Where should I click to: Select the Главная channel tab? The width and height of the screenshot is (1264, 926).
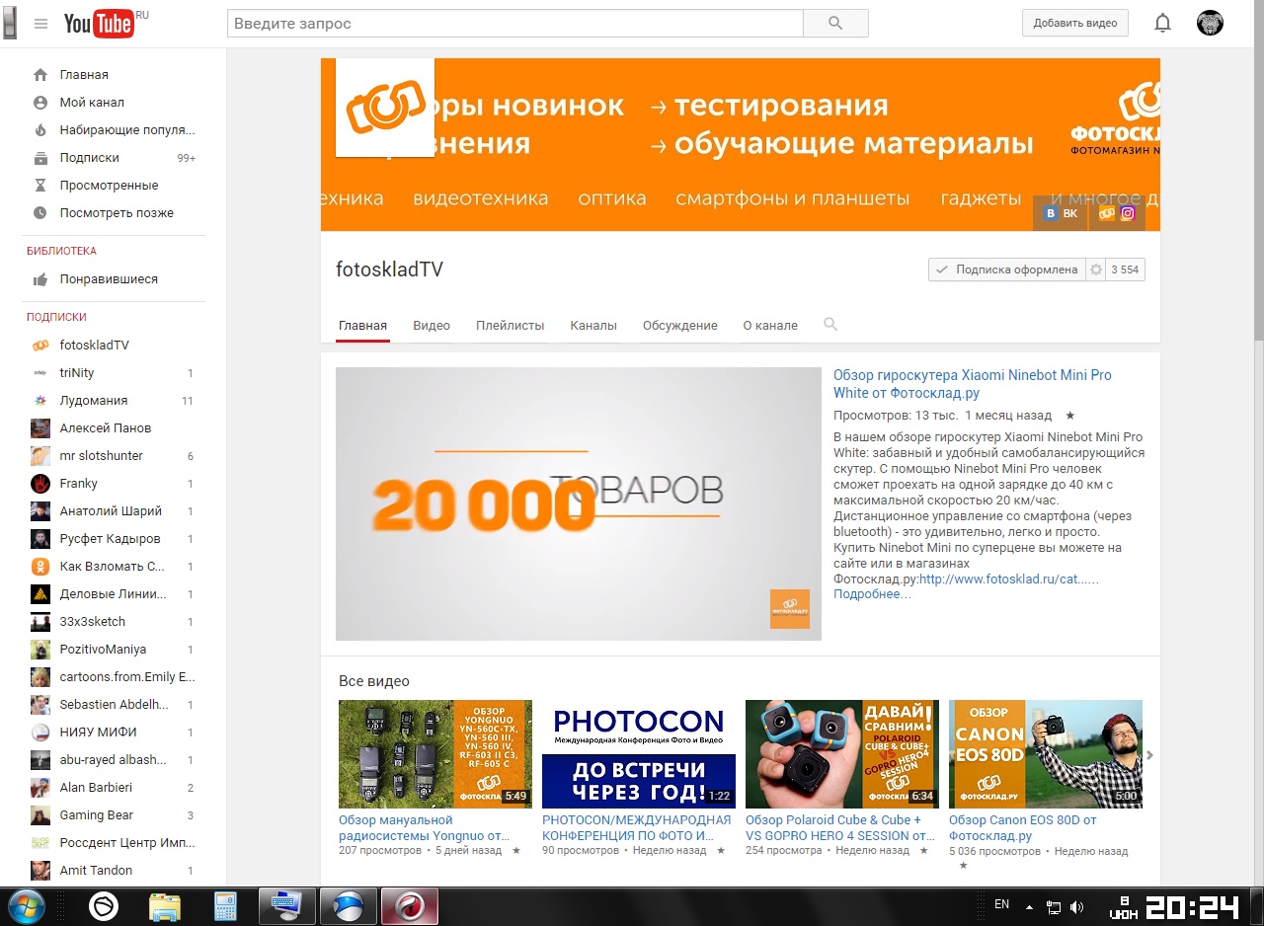[x=362, y=325]
